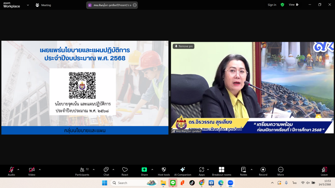Viewport: 335px width, 188px height.
Task: Open the Chat panel
Action: tap(106, 171)
